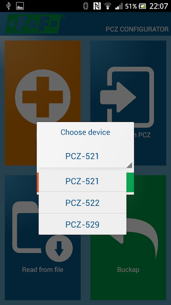Viewport: 171px width, 305px height.
Task: Click the orange plus-circle new config icon
Action: coord(43,97)
